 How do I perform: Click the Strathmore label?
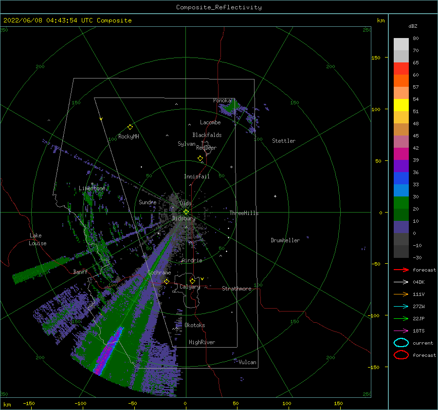[x=237, y=289]
